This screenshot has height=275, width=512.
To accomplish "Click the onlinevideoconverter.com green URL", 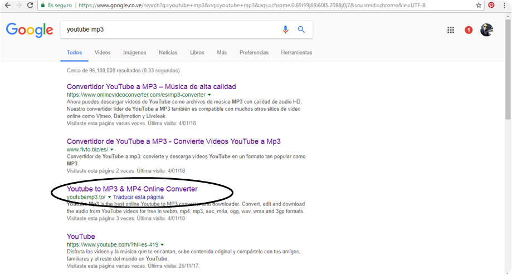I will click(x=136, y=95).
